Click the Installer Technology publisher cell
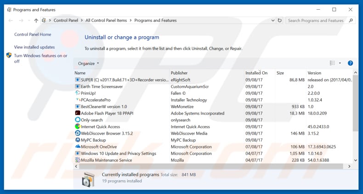This screenshot has width=363, height=194. click(x=189, y=100)
